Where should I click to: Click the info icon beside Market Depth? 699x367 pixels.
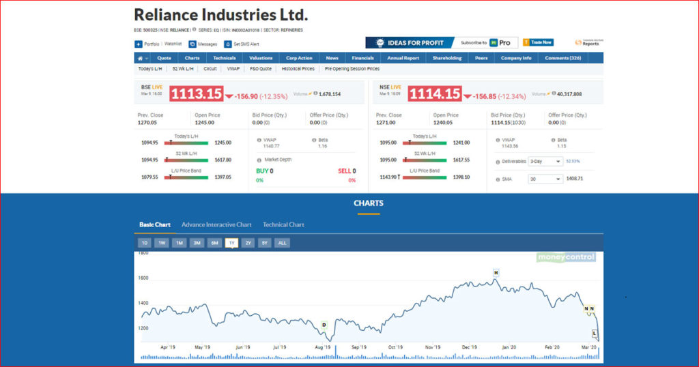pyautogui.click(x=259, y=159)
